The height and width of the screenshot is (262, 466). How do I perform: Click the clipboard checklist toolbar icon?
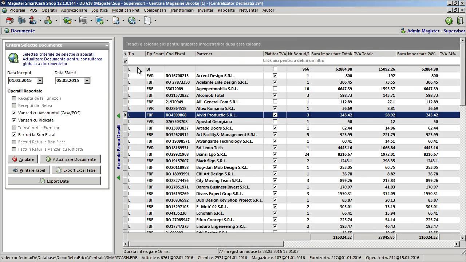coord(116,21)
